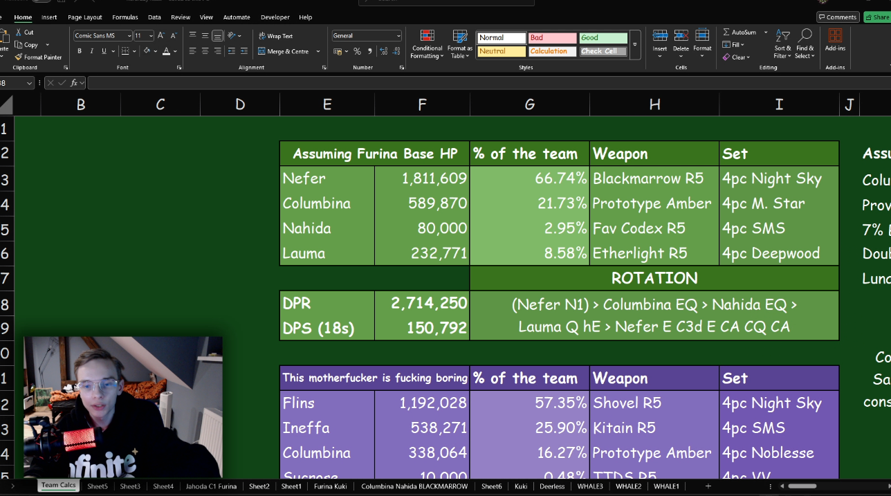Select the Middle Align icon

point(205,35)
